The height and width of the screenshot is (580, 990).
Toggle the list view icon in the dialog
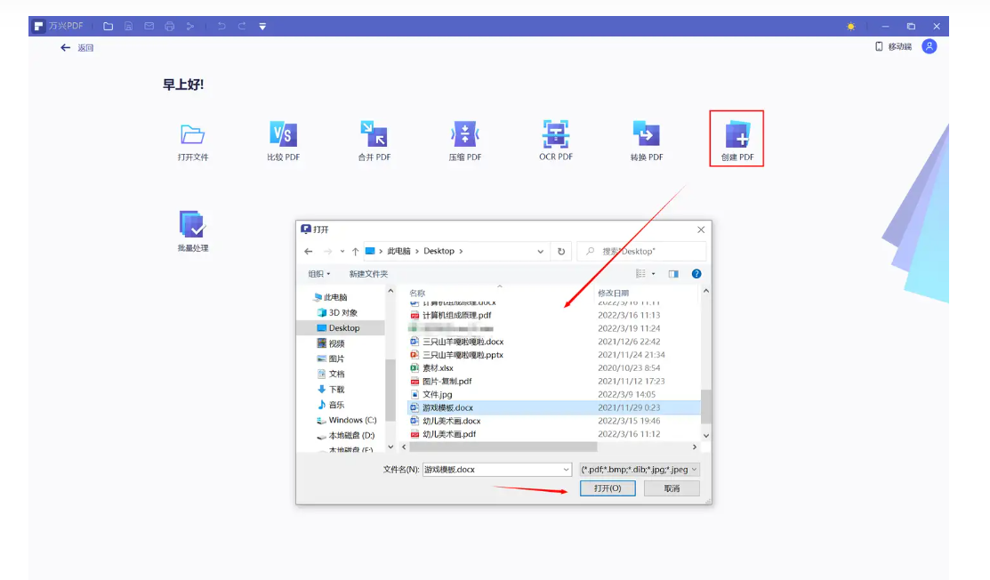coord(641,273)
